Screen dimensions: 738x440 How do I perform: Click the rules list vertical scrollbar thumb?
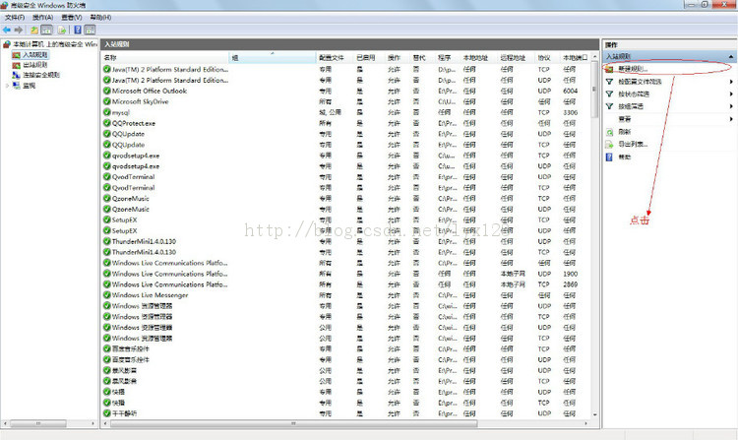pos(595,90)
